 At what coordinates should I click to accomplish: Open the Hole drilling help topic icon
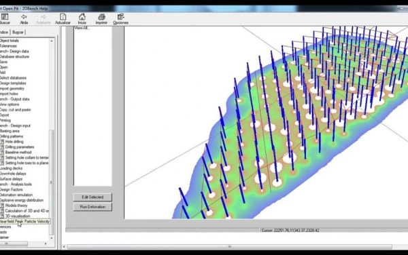click(x=2, y=142)
